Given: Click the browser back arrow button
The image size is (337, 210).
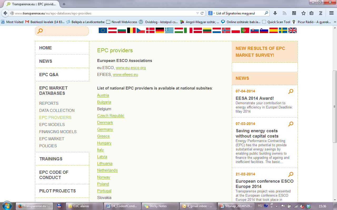Looking at the screenshot, I should [5, 13].
